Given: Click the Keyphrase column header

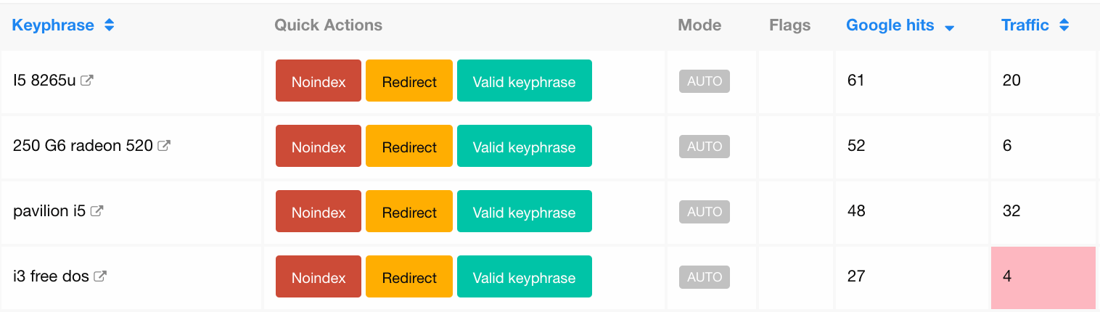Looking at the screenshot, I should click(x=53, y=25).
